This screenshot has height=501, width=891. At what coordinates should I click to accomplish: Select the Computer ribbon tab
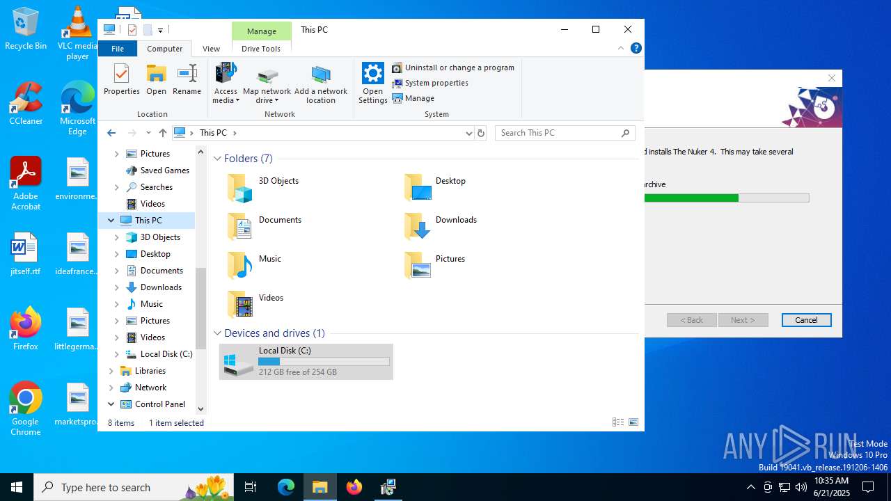click(165, 49)
